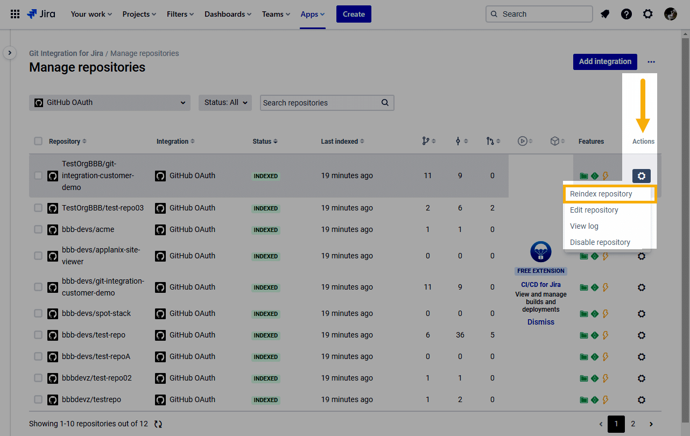Viewport: 690px width, 436px height.
Task: Check the bbb-devs/test-repo row checkbox
Action: coord(38,335)
